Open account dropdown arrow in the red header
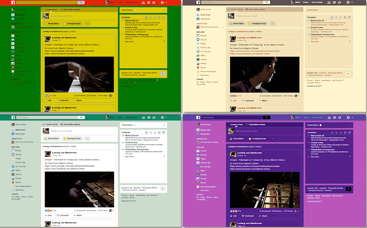The height and width of the screenshot is (228, 367). pos(166,2)
